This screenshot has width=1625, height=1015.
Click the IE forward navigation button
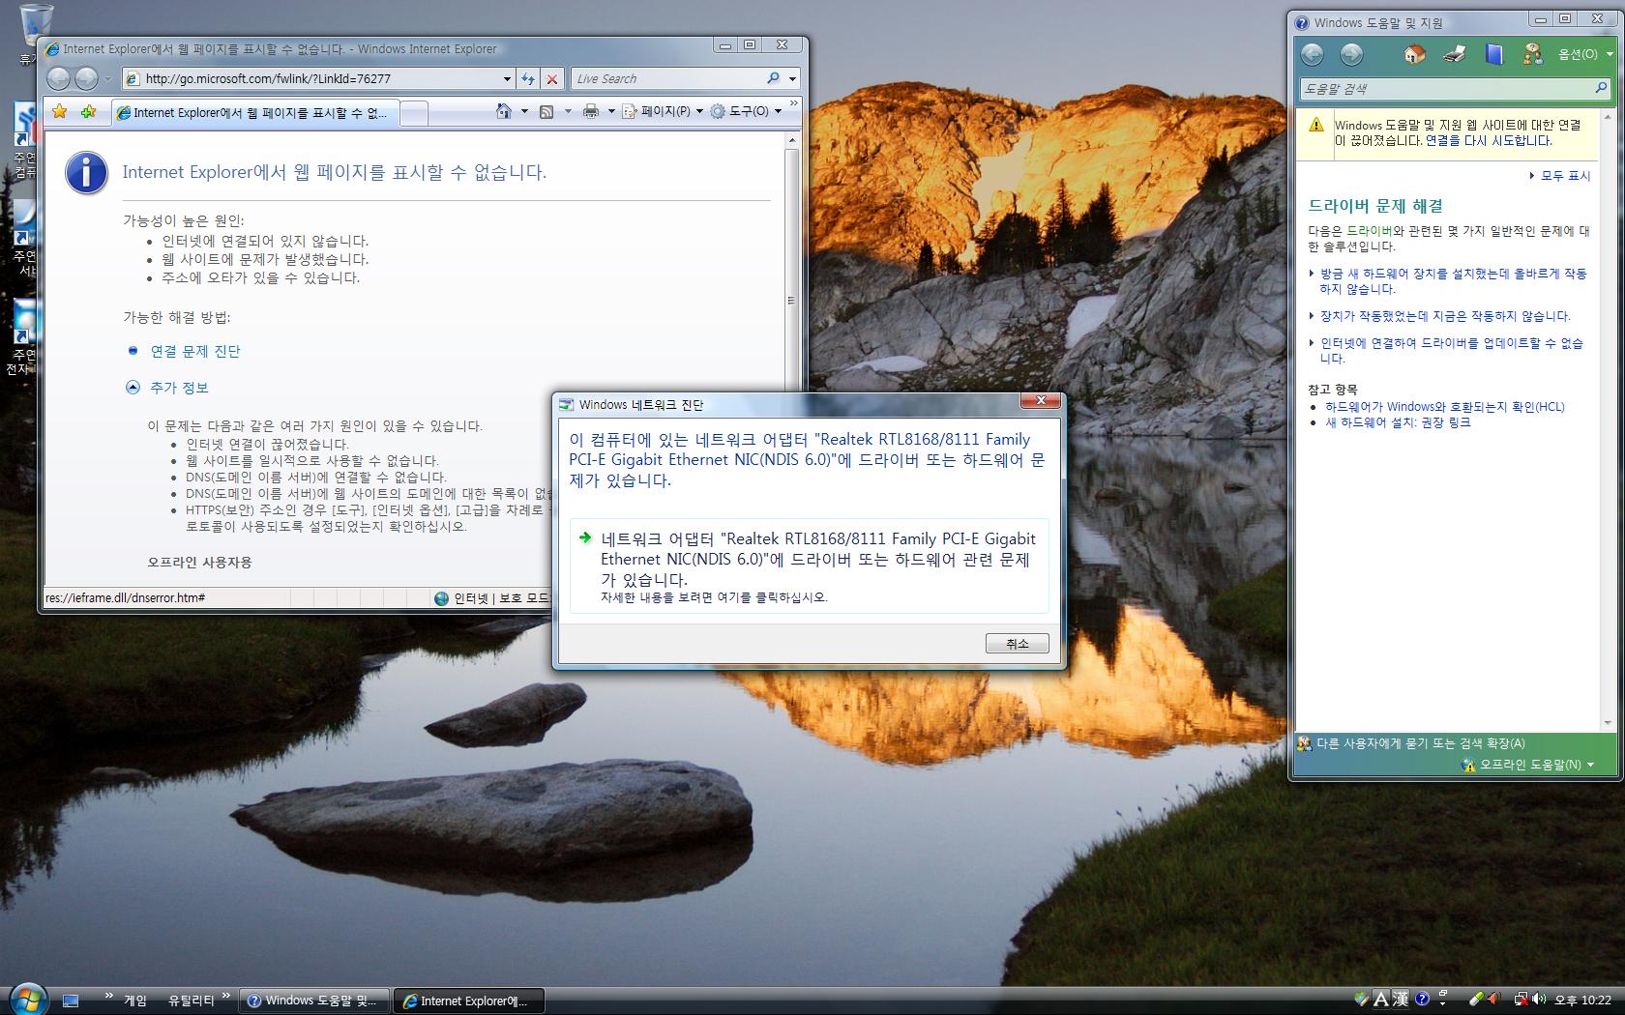click(87, 79)
